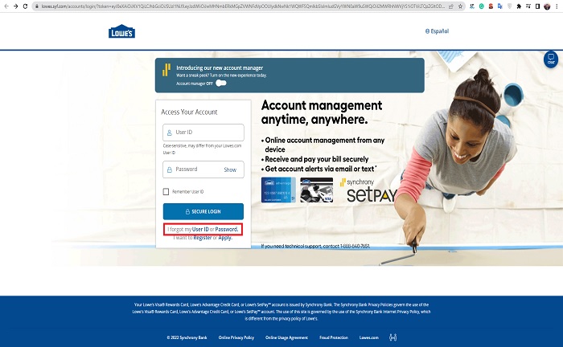Click the grey shield extension icon
The image size is (563, 347).
tap(509, 6)
